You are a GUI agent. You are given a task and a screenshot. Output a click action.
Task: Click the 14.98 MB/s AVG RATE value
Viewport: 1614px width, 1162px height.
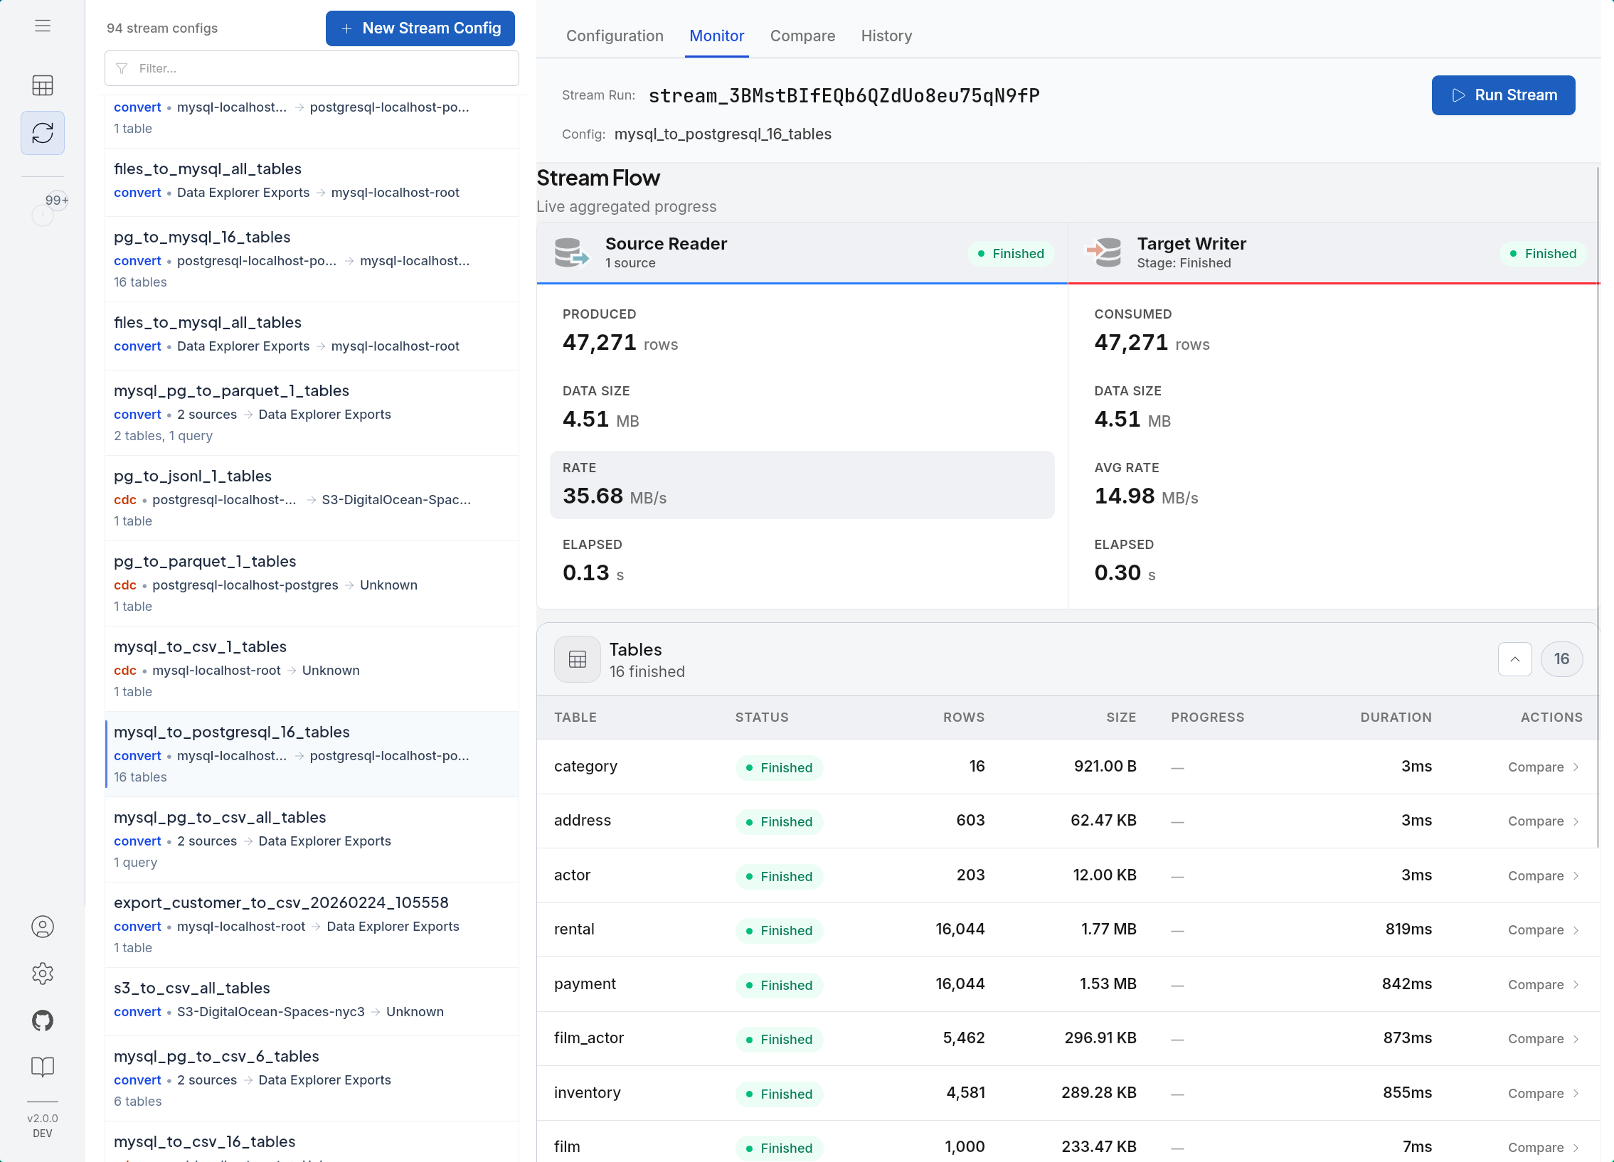tap(1146, 496)
